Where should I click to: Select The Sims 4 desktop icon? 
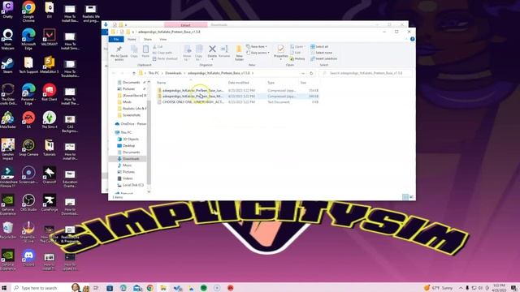coord(50,120)
